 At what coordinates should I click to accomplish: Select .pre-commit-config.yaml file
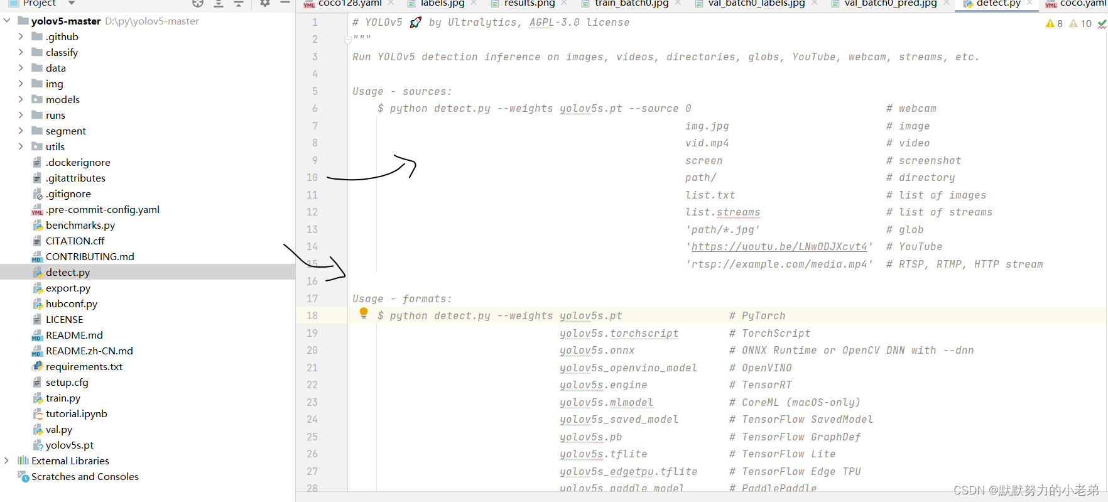pos(102,209)
